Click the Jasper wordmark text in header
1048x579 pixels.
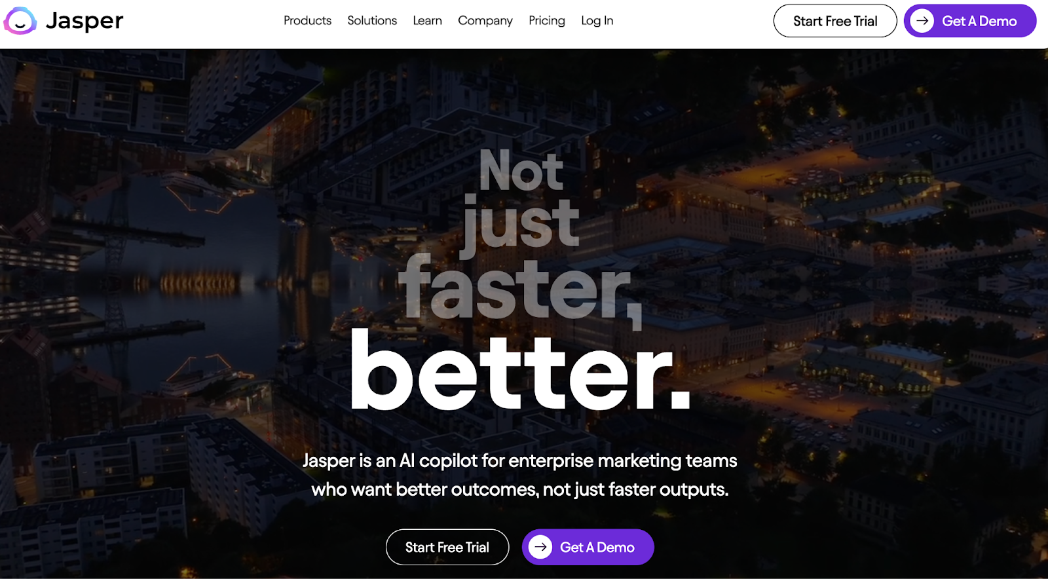click(x=84, y=21)
